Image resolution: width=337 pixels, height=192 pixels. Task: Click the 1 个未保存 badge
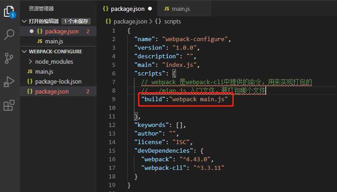point(76,21)
